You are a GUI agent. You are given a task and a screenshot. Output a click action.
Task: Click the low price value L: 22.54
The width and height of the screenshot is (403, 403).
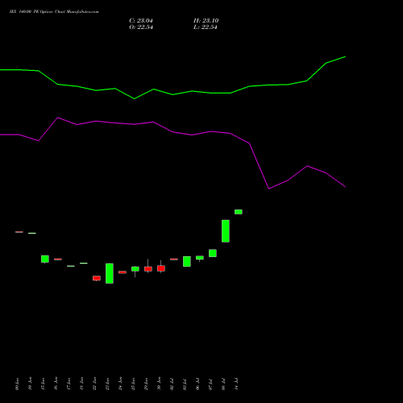206,27
